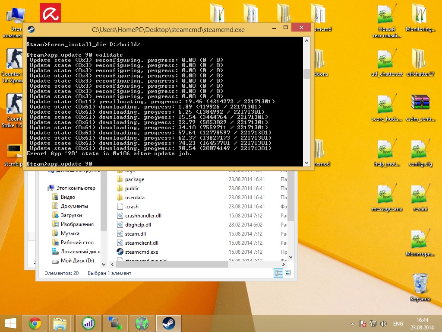This screenshot has height=332, width=442.
Task: Open Монитори... desktop file
Action: point(420,243)
